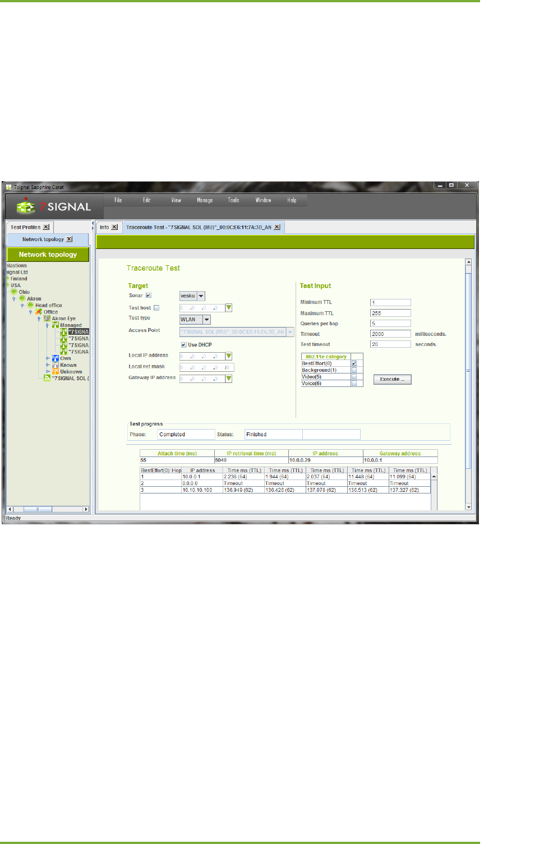Click the Execute button
539x844 pixels.
[393, 380]
